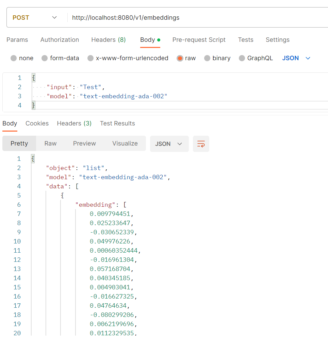Open the POST method dropdown
This screenshot has width=328, height=339.
click(x=35, y=18)
